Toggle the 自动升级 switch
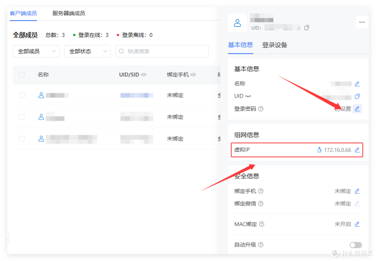Screen dimensions: 376x261 [355, 245]
